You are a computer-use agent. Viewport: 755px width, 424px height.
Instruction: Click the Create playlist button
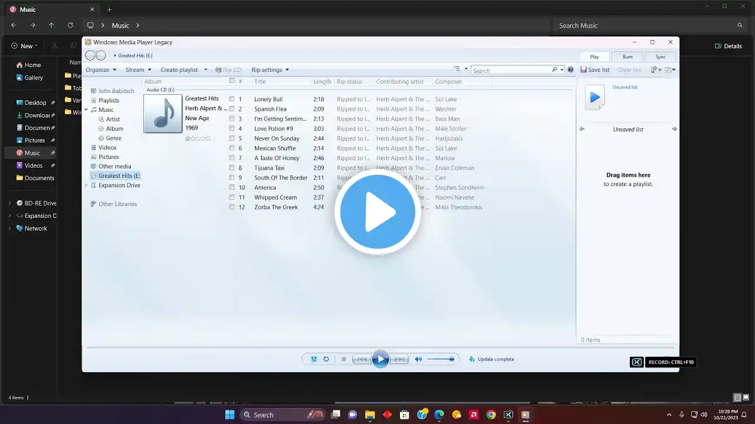[x=179, y=69]
